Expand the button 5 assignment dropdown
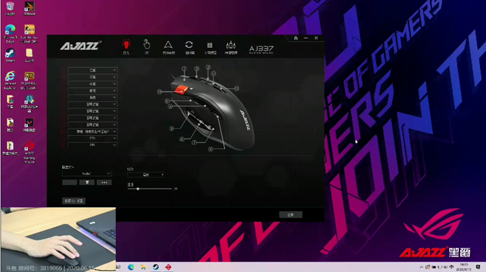Viewport: 486px width, 272px height. pos(93,98)
